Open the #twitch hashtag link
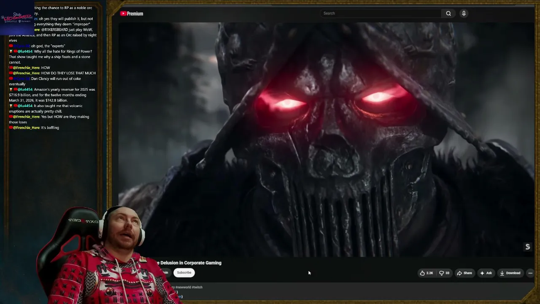The image size is (540, 304). tap(197, 287)
